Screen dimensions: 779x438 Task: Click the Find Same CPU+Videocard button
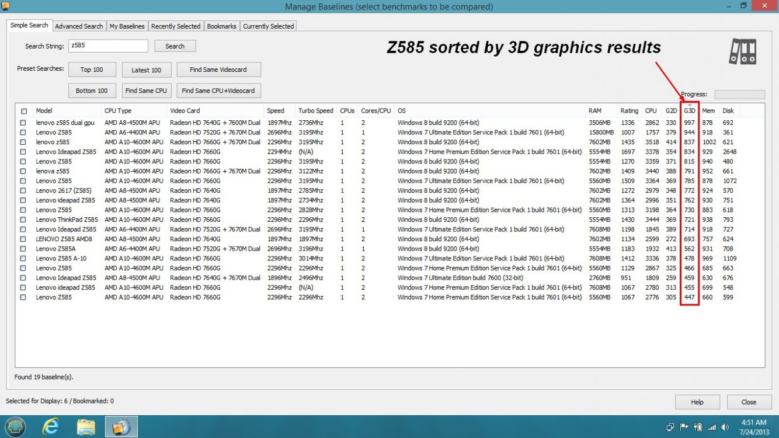[218, 91]
